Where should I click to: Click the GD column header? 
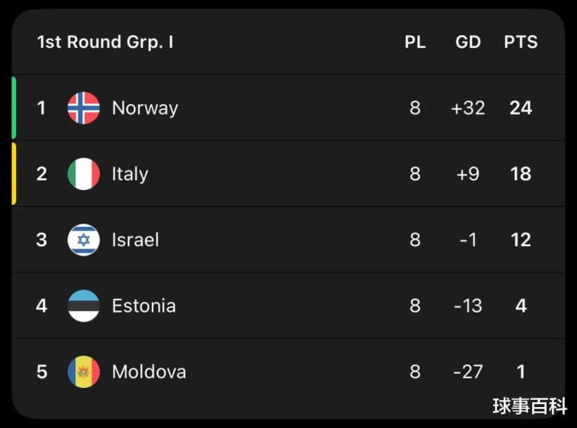point(468,42)
